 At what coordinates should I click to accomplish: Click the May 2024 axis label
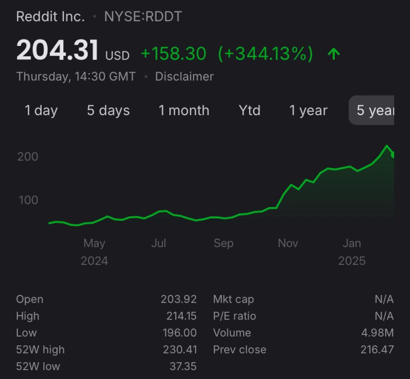pyautogui.click(x=94, y=252)
